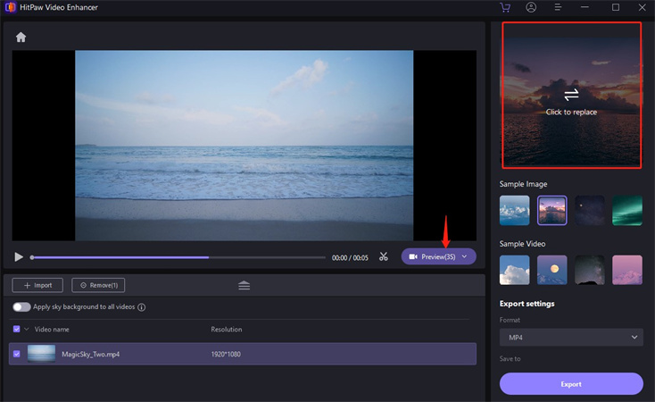This screenshot has width=655, height=402.
Task: Click the Import button
Action: [x=37, y=285]
